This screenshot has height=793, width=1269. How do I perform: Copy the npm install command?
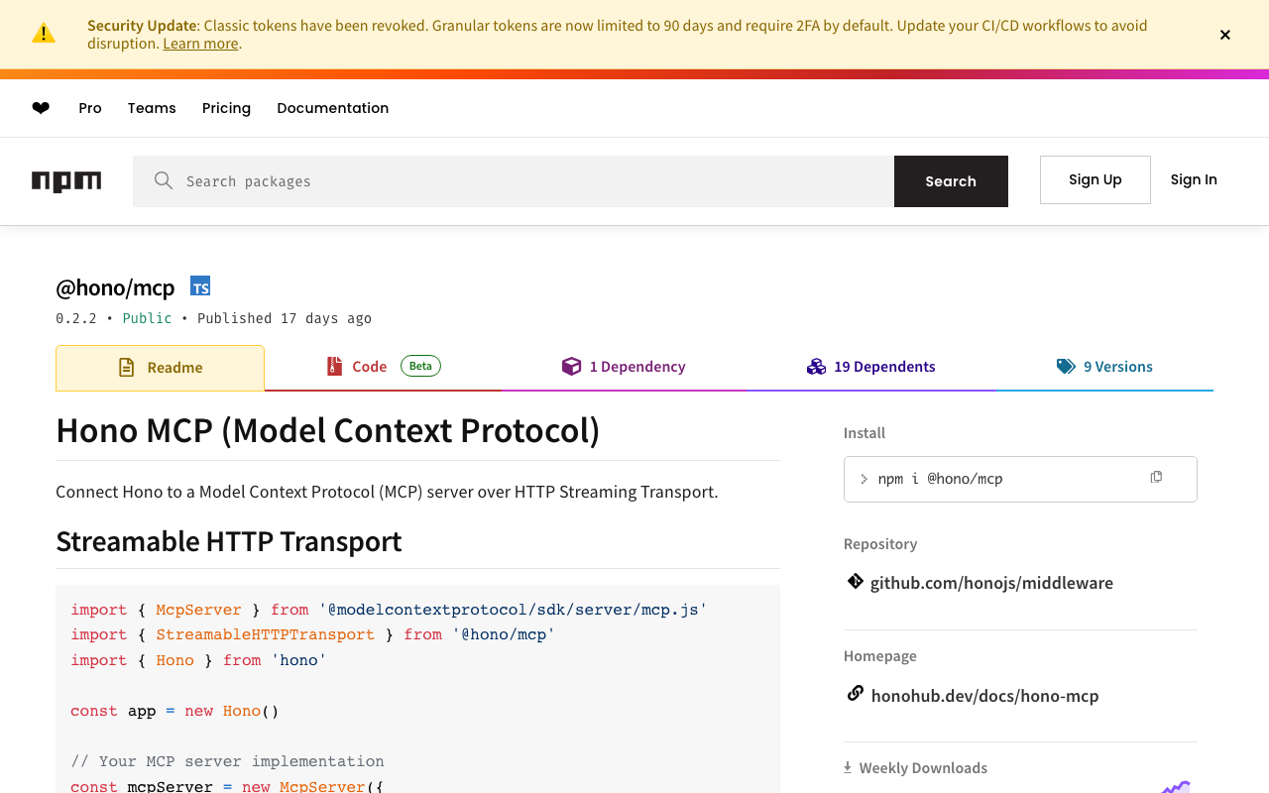pyautogui.click(x=1156, y=478)
